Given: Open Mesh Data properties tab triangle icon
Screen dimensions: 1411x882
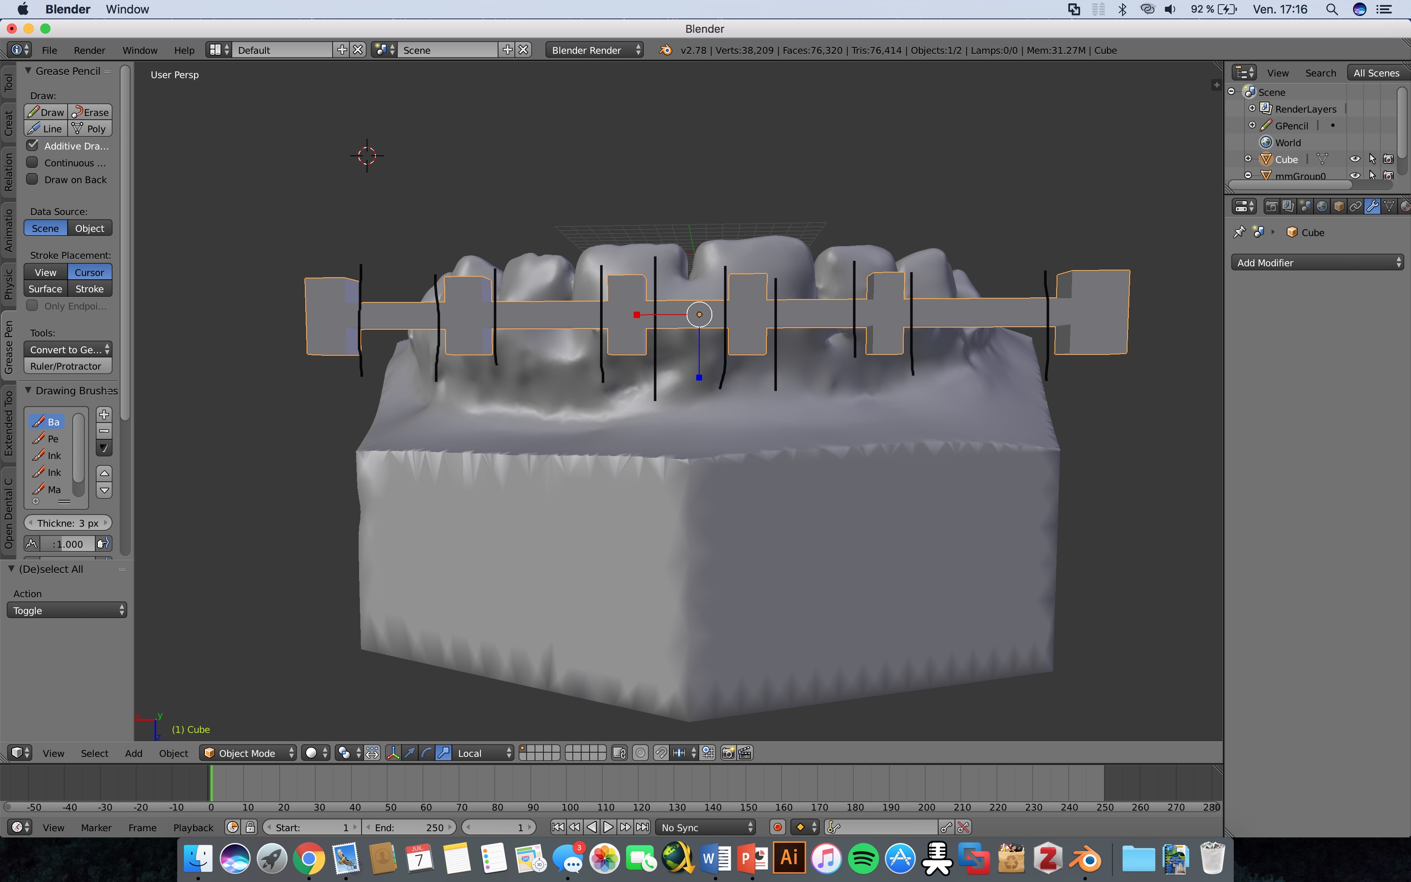Looking at the screenshot, I should point(1390,207).
